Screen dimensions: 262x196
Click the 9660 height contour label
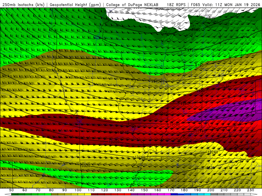coord(196,30)
